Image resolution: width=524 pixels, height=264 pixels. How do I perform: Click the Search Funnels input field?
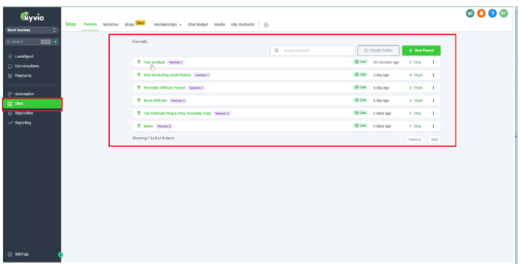tap(313, 50)
